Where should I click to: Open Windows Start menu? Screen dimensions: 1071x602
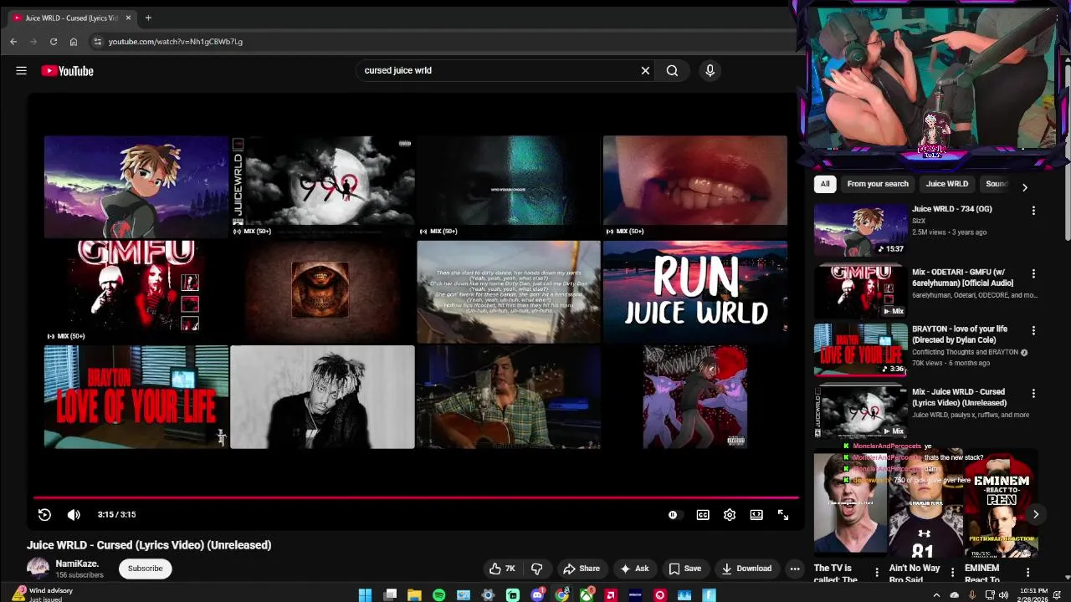pos(365,595)
